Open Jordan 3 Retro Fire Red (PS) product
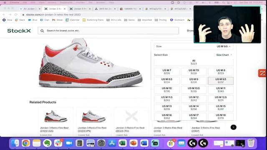The width and height of the screenshot is (267, 150). point(93,122)
